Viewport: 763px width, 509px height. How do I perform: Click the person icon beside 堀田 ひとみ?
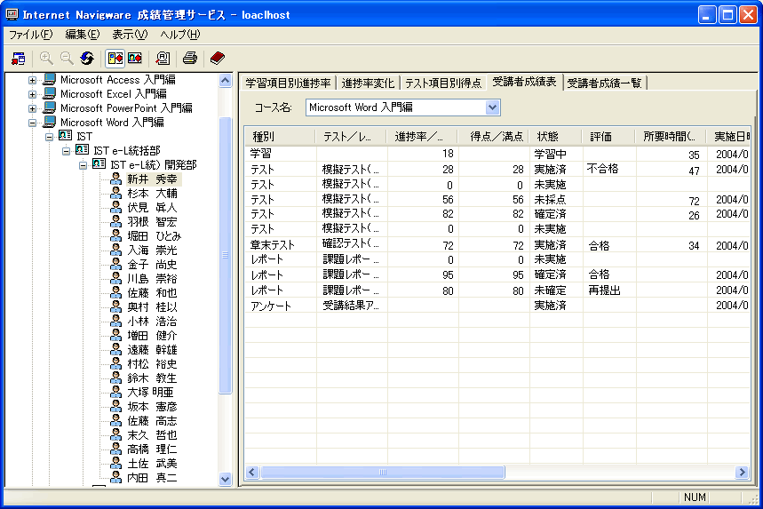click(x=115, y=235)
